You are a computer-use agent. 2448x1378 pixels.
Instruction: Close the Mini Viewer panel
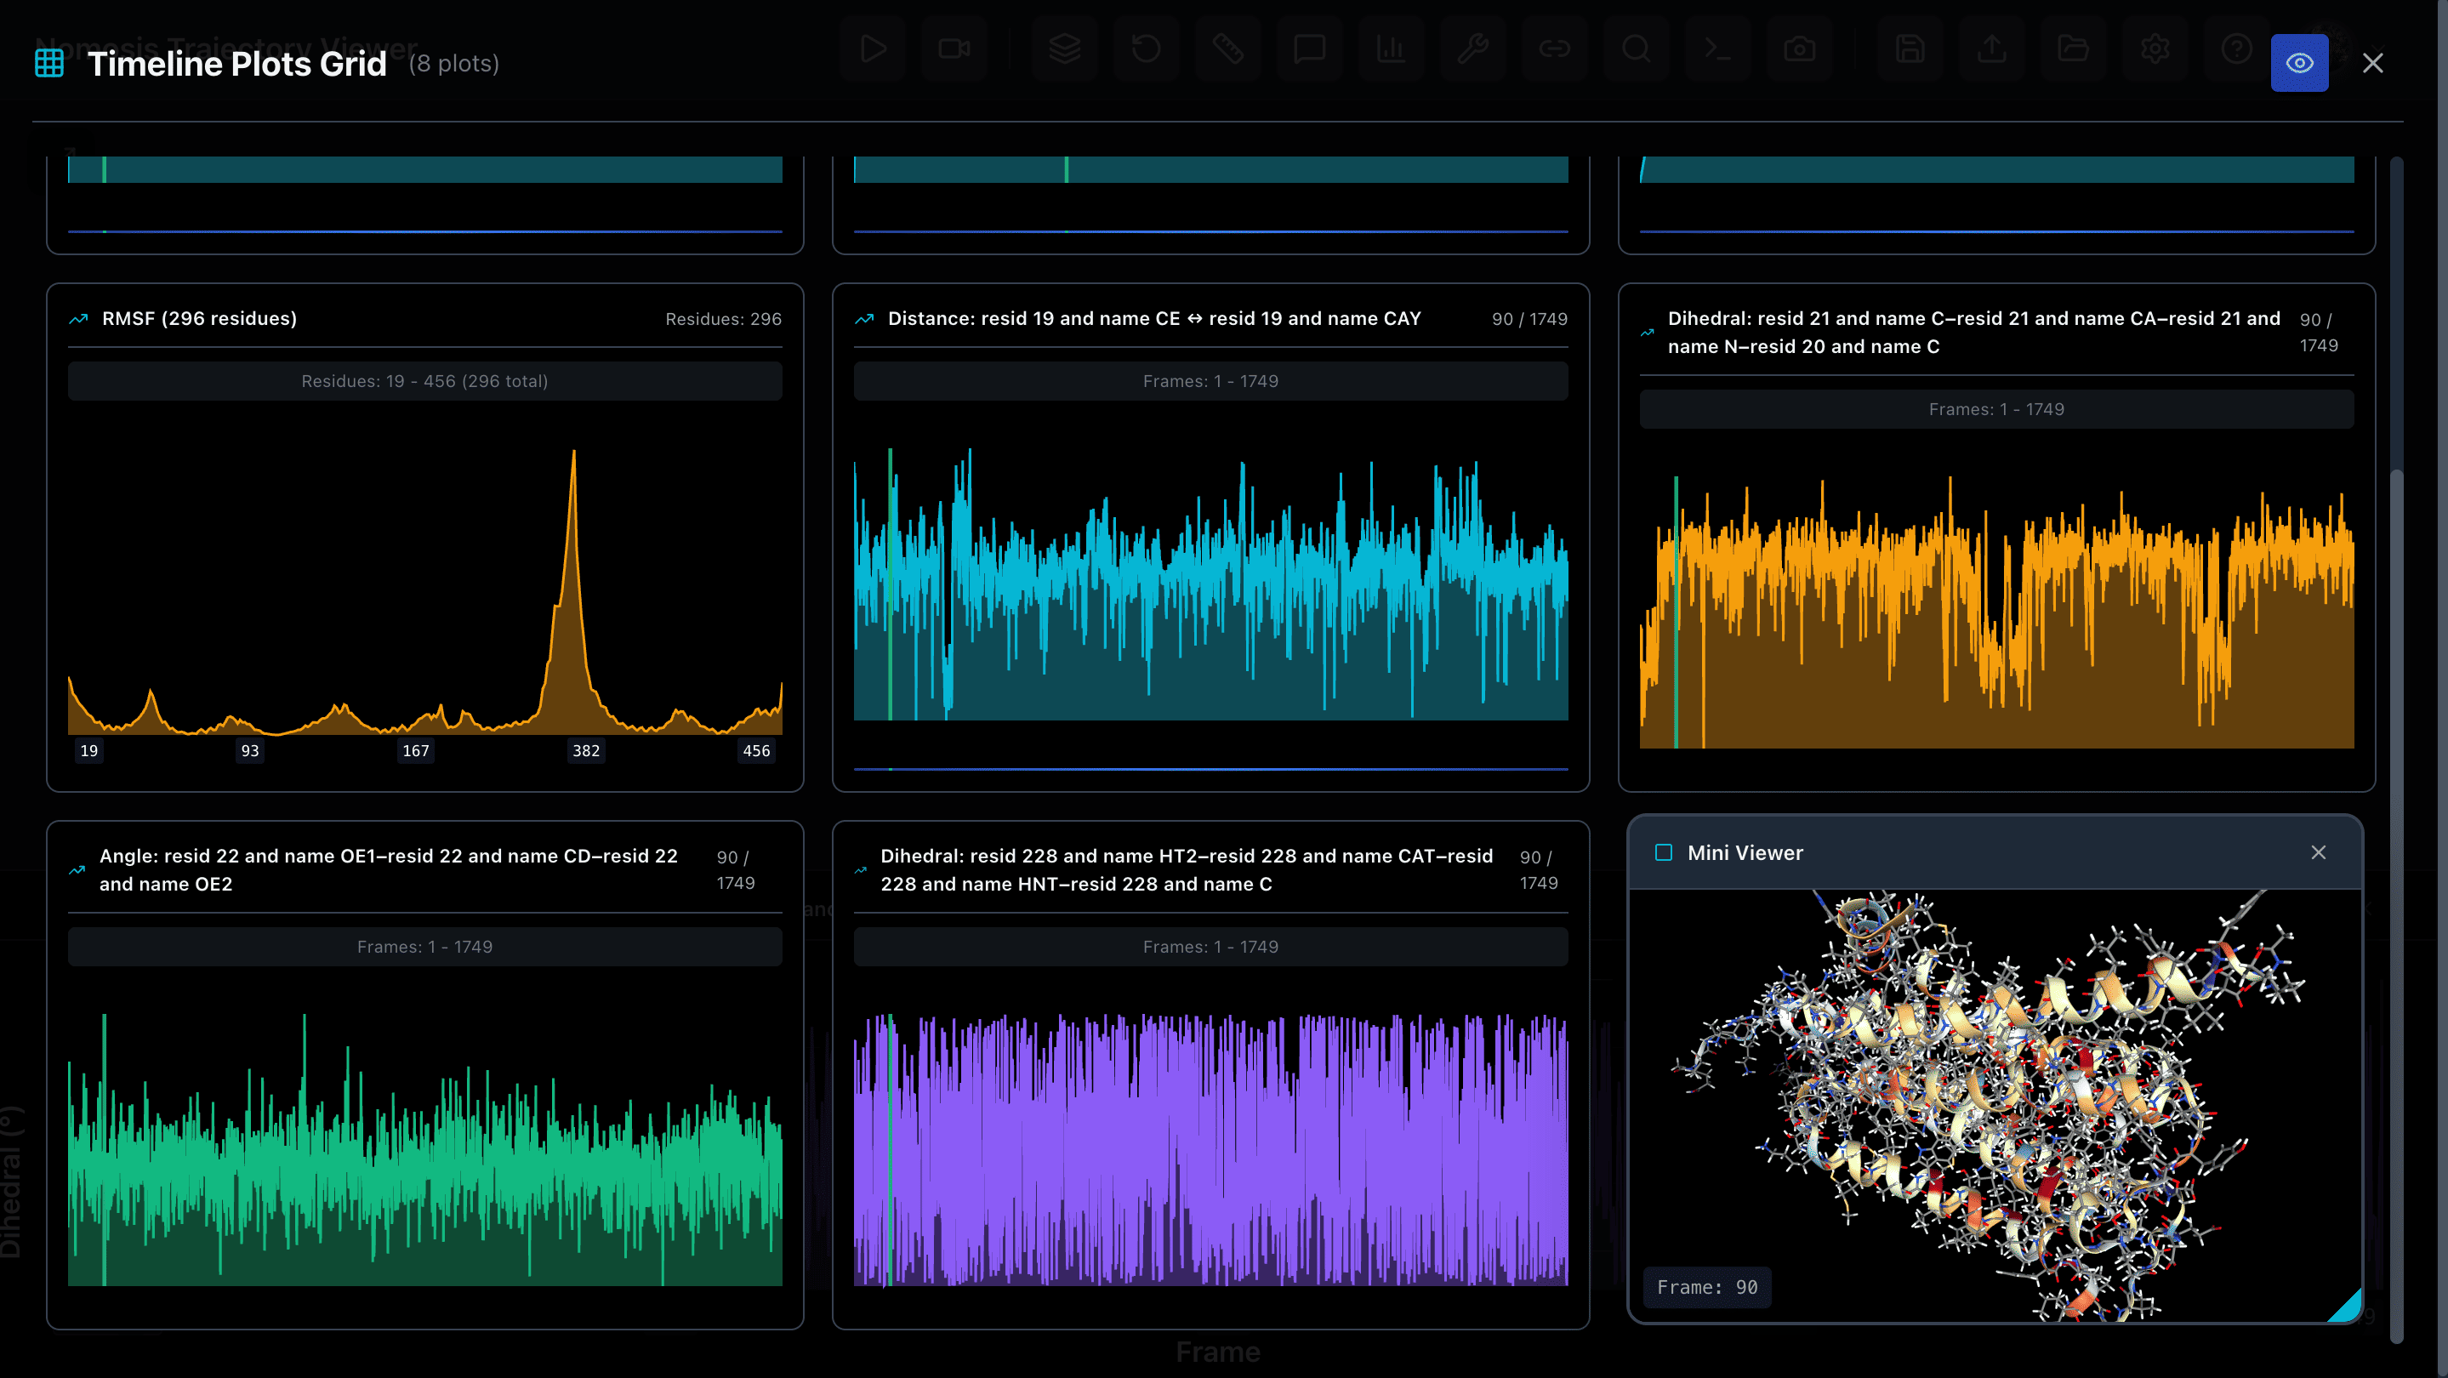pyautogui.click(x=2318, y=852)
